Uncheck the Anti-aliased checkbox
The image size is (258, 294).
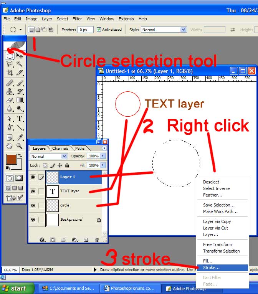pyautogui.click(x=99, y=30)
